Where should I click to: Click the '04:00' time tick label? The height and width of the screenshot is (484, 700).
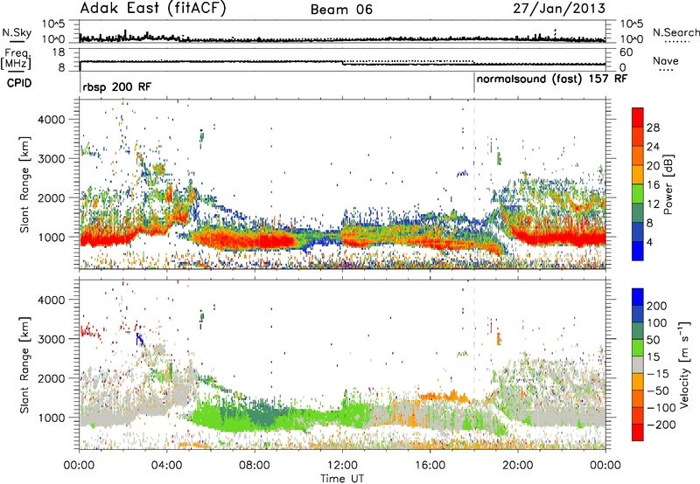(166, 466)
